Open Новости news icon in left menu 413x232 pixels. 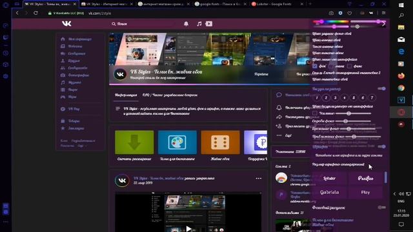tap(63, 46)
